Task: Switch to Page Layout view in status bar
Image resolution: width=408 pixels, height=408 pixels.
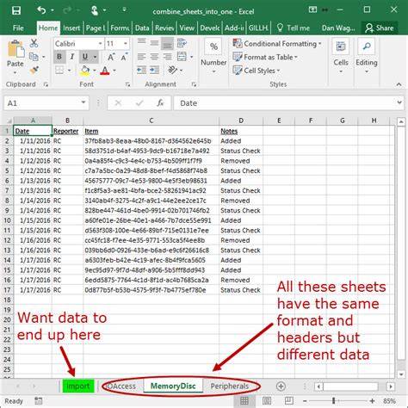Action: (267, 401)
